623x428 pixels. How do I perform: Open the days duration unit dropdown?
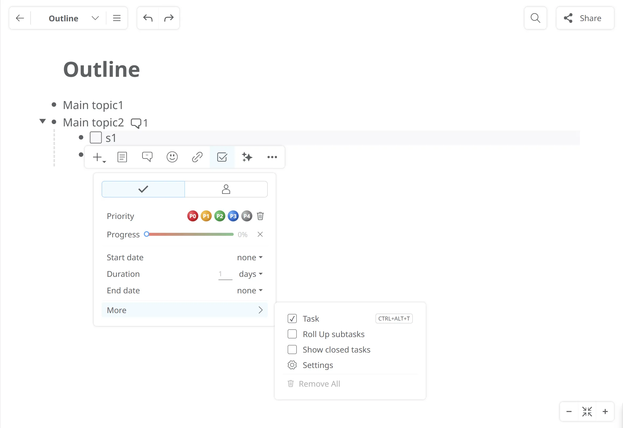[250, 274]
